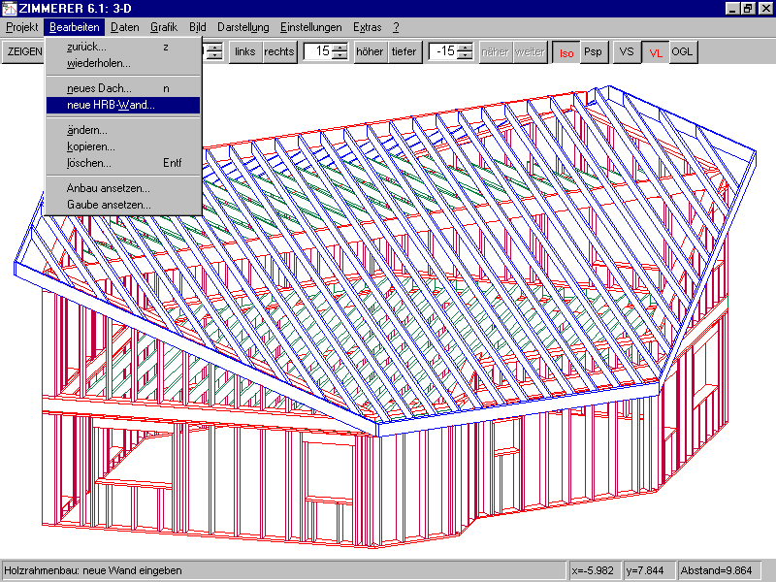This screenshot has width=776, height=582.
Task: Choose 'löschen...' in Bearbeiten menu
Action: 89,163
